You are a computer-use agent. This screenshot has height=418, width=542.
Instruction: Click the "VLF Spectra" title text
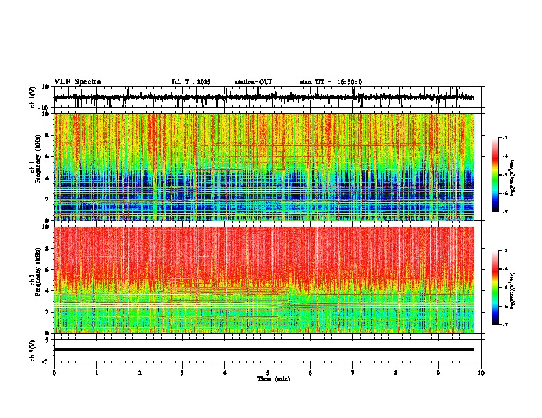77,82
